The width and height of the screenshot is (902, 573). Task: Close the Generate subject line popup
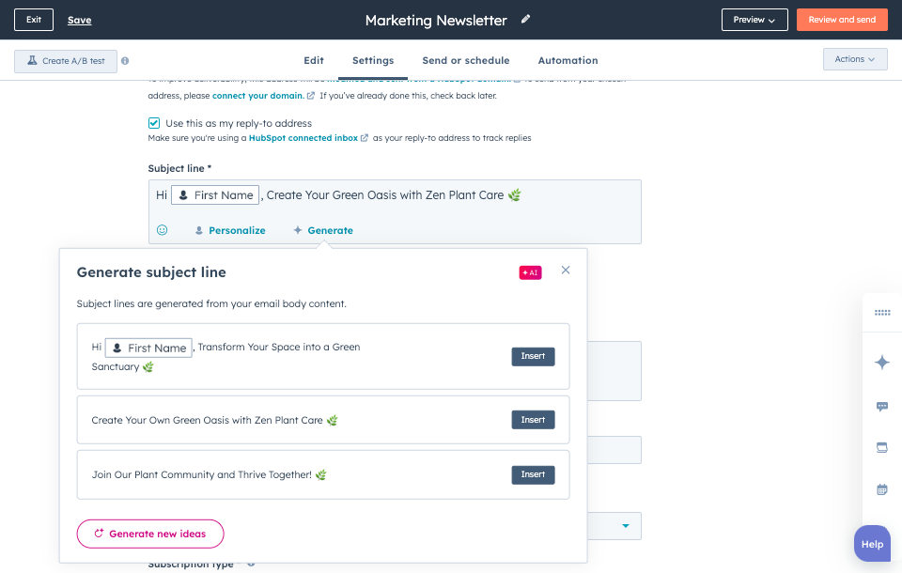tap(566, 271)
